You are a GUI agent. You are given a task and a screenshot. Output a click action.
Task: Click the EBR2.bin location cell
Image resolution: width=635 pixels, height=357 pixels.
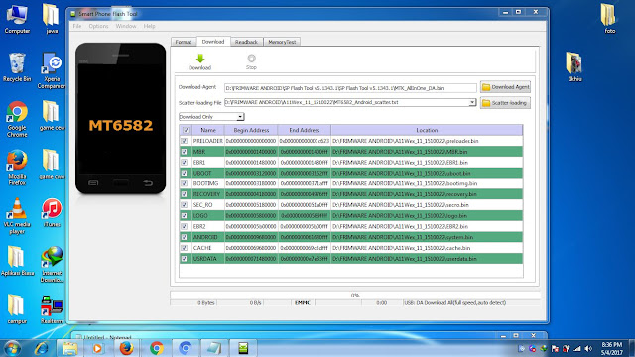tap(427, 226)
